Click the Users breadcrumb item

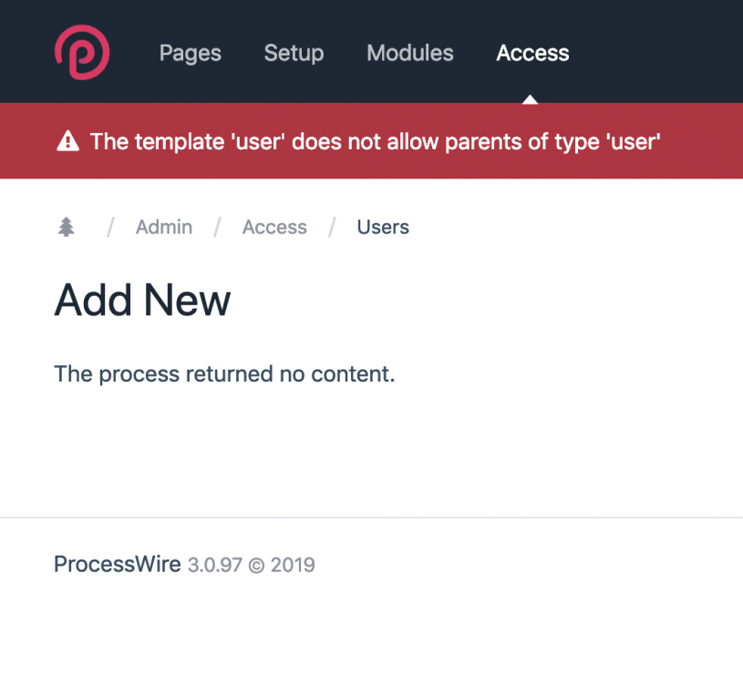click(x=383, y=227)
